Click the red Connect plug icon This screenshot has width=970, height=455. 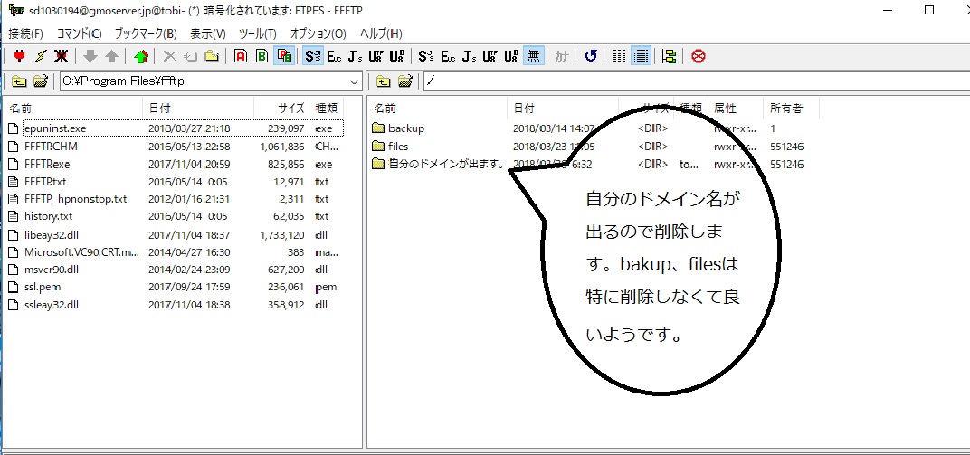[x=19, y=56]
